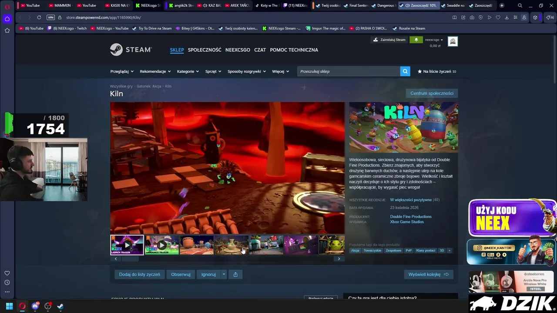The height and width of the screenshot is (313, 557).
Task: Open the Windows Start button
Action: pyautogui.click(x=9, y=306)
